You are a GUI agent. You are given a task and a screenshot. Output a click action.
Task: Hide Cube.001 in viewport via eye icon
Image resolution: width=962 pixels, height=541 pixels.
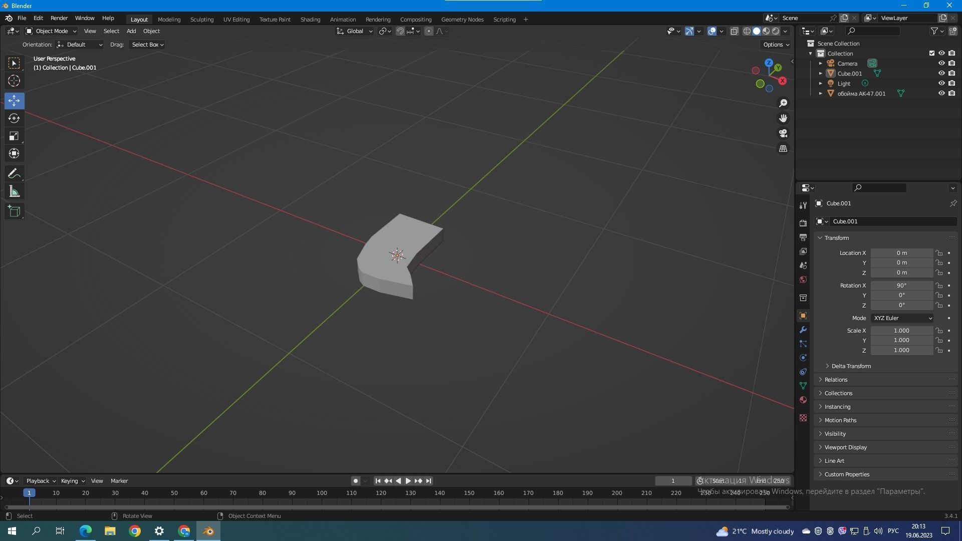pos(941,73)
